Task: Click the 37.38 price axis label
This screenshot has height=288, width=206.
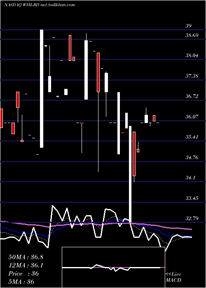Action: click(192, 76)
